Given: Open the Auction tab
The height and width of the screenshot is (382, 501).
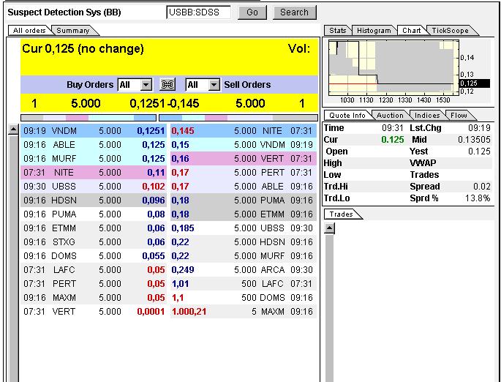Looking at the screenshot, I should [x=390, y=115].
